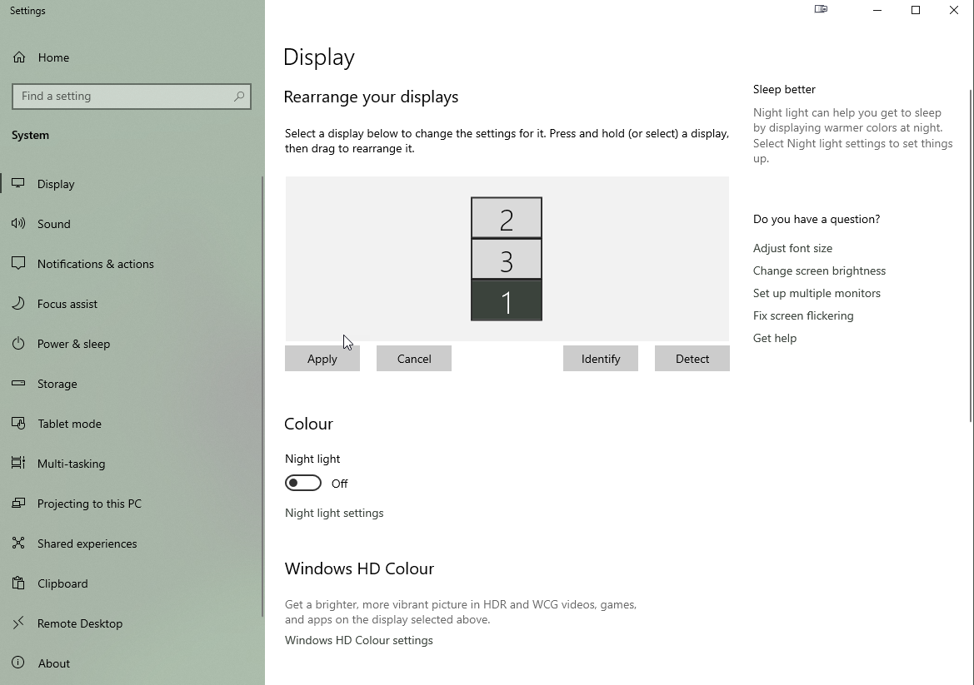
Task: Go to Projecting to this PC
Action: tap(89, 504)
